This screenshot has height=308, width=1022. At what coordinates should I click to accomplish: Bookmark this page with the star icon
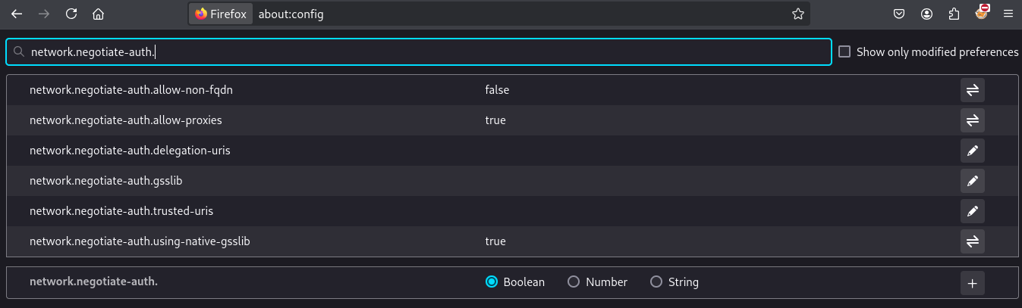797,14
